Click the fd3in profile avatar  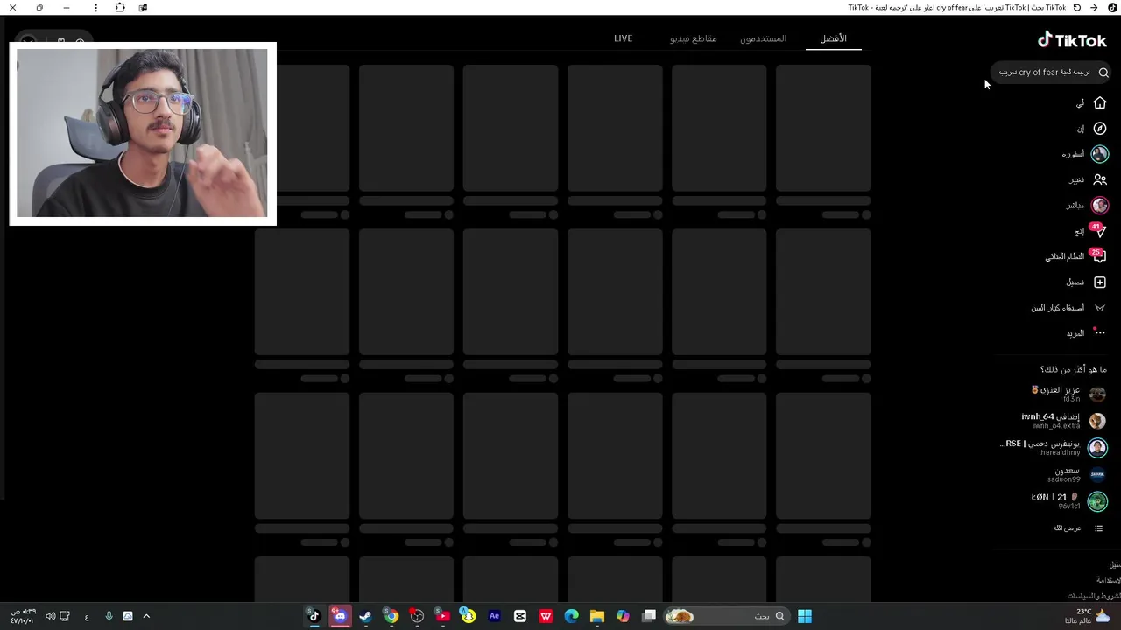(x=1097, y=395)
